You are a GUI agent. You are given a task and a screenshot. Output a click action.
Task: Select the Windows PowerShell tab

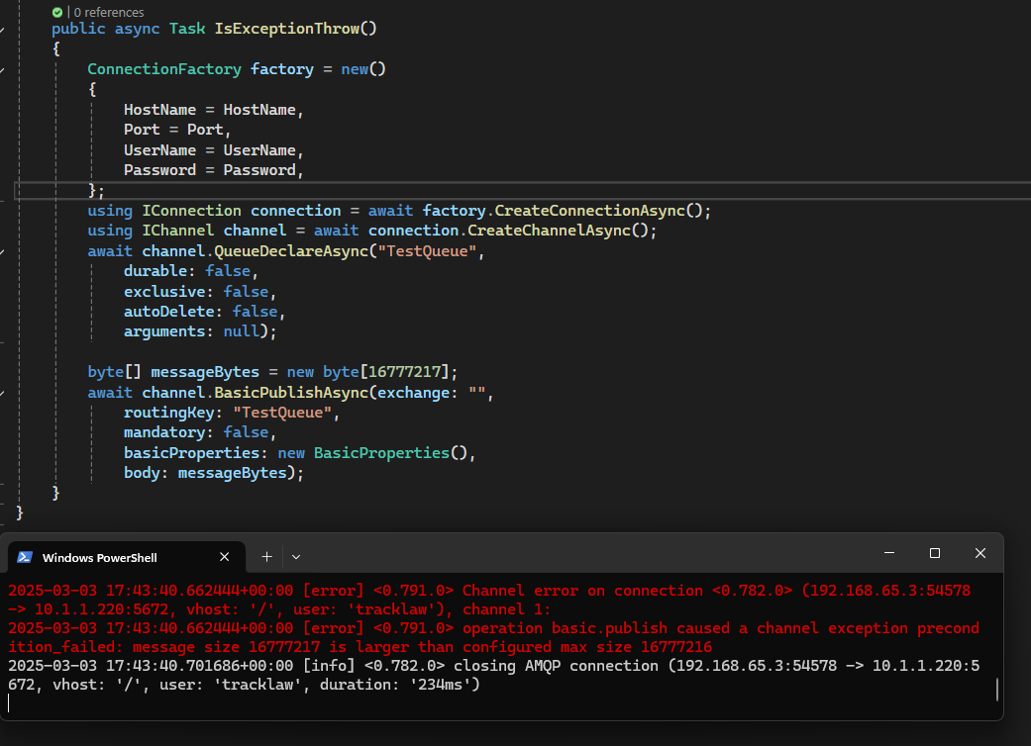point(126,557)
